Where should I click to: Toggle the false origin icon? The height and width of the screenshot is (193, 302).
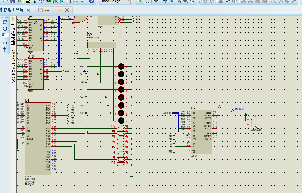click(x=156, y=1)
